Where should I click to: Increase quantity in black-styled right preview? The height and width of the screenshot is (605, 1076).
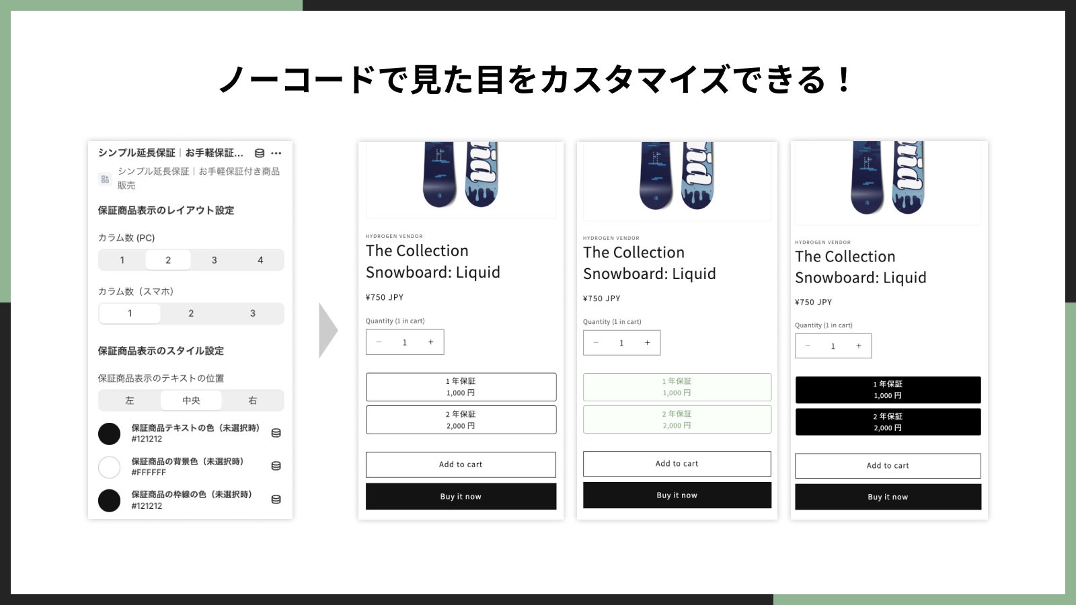pyautogui.click(x=859, y=346)
